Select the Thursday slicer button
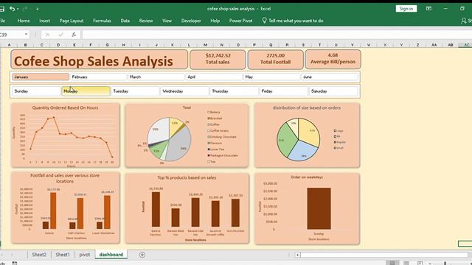Screen dimensions: 472x265 [234, 91]
